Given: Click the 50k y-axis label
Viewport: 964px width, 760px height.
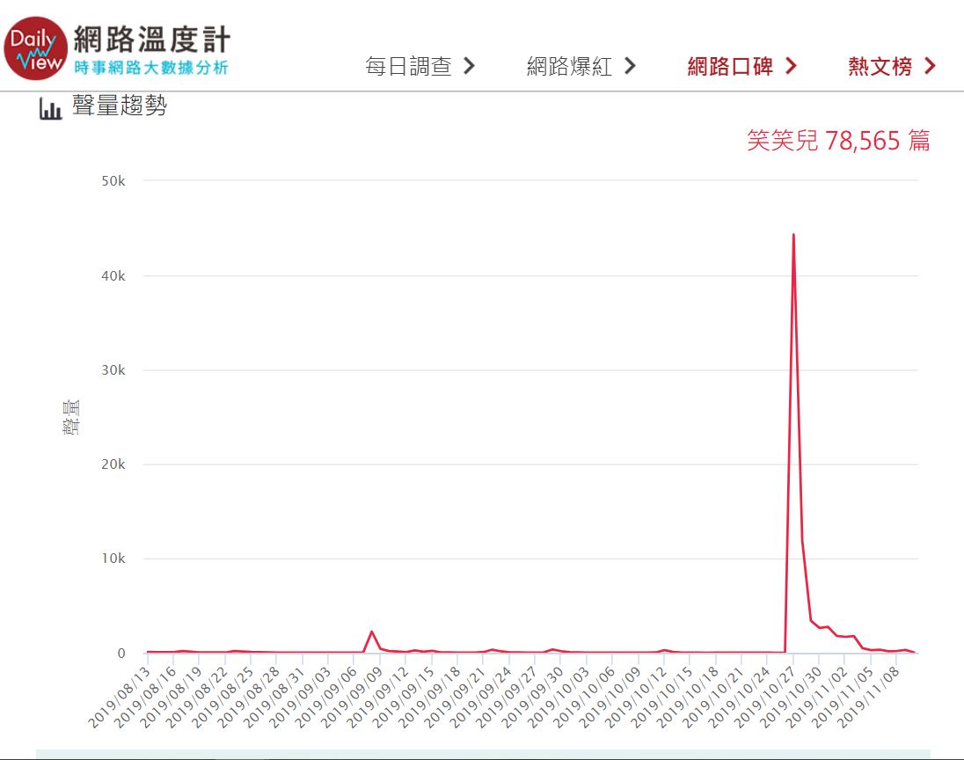Looking at the screenshot, I should click(x=113, y=181).
